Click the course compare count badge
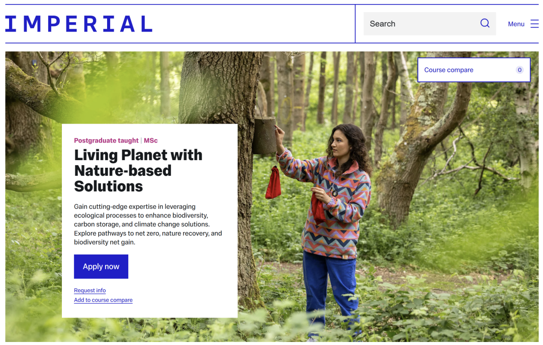Image resolution: width=543 pixels, height=345 pixels. pos(519,70)
